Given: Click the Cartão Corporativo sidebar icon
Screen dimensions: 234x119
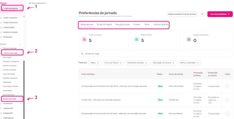Looking at the screenshot, I should (1, 18).
